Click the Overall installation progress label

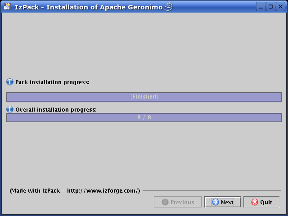pos(56,110)
